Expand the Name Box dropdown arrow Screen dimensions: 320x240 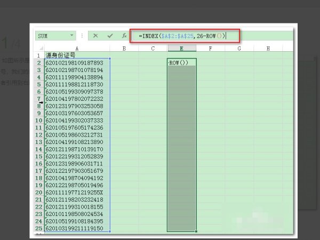71,35
